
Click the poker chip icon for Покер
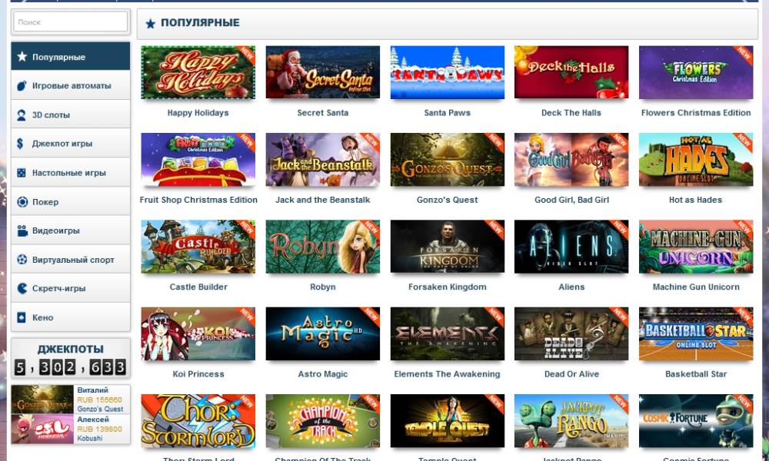point(22,202)
